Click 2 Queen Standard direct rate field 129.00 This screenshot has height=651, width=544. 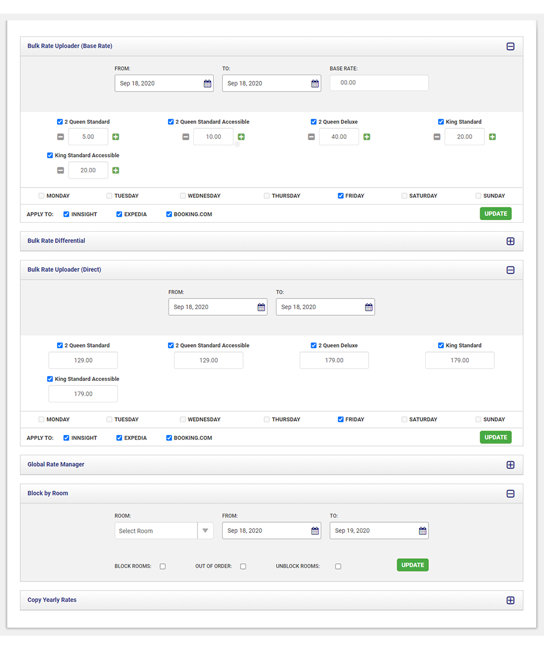[x=83, y=361]
